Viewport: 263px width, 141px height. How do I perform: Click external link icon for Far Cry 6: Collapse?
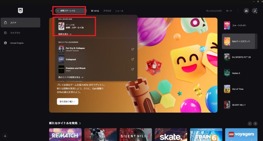[133, 49]
